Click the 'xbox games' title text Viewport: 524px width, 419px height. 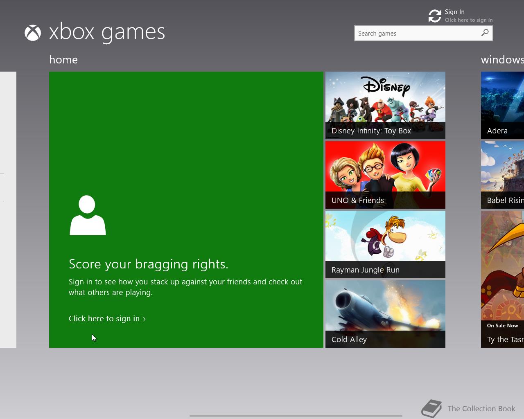point(107,32)
